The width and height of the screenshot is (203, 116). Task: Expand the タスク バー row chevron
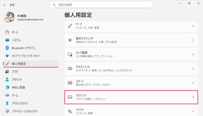[193, 97]
